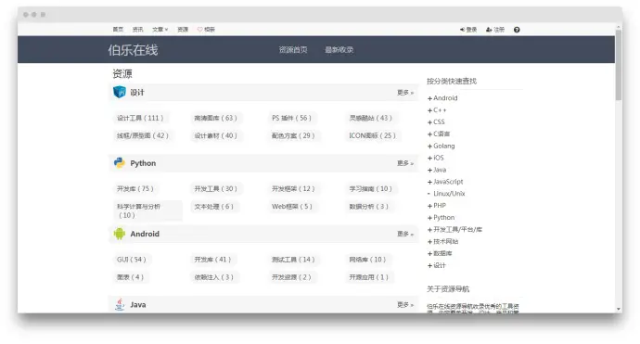This screenshot has height=344, width=640.
Task: Click the help question mark icon
Action: point(517,30)
